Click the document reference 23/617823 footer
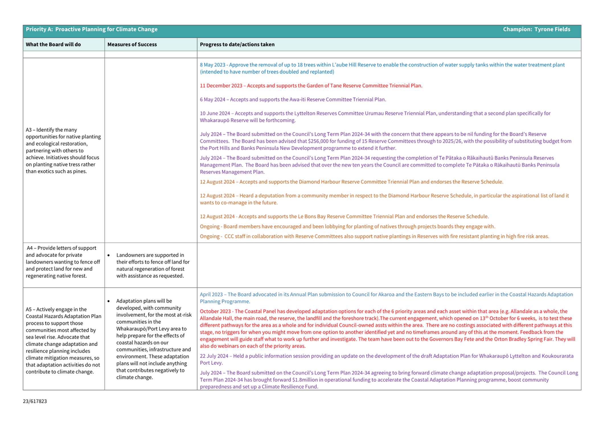597x422 pixels. click(35, 401)
